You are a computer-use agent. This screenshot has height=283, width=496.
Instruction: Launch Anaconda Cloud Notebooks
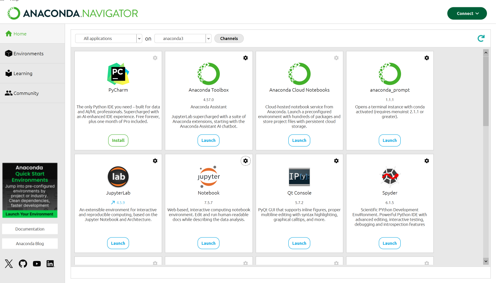[x=299, y=140]
